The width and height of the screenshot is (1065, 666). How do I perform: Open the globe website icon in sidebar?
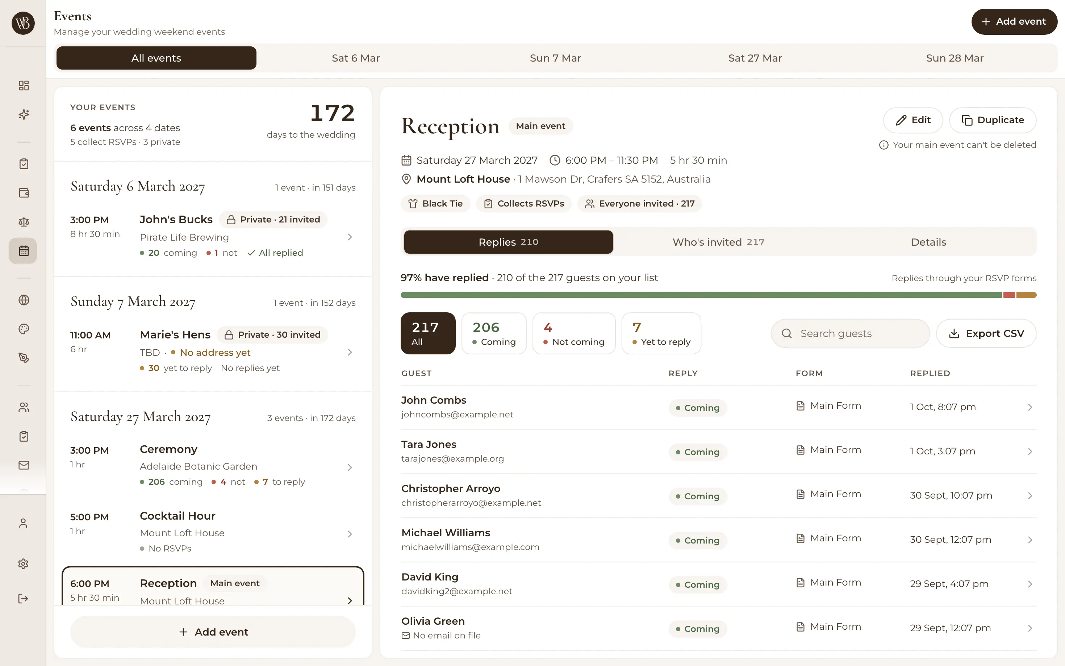[x=24, y=300]
